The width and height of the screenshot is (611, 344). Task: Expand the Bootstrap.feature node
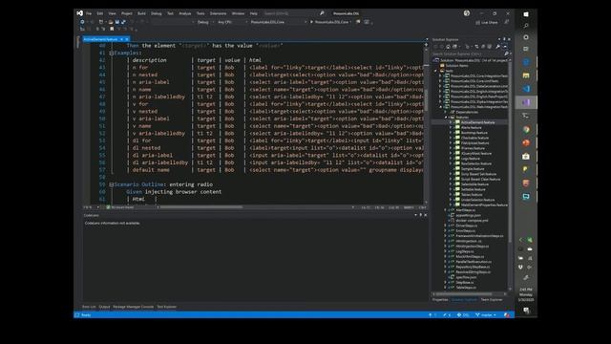click(x=451, y=133)
